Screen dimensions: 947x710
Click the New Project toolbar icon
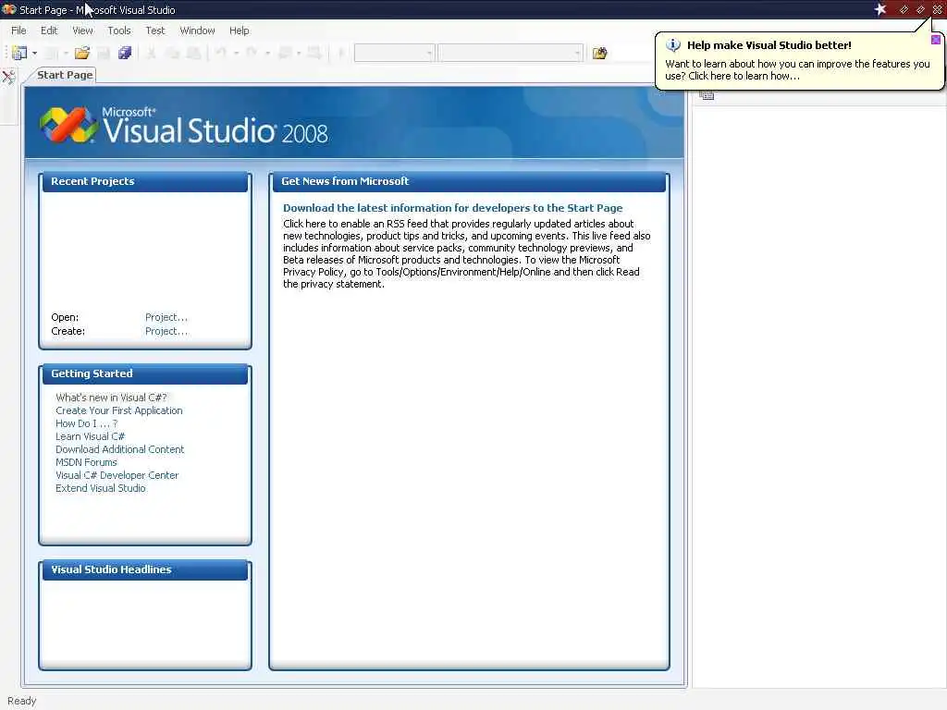20,53
